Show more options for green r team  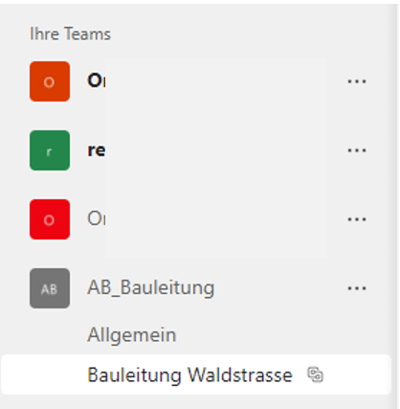[x=357, y=150]
